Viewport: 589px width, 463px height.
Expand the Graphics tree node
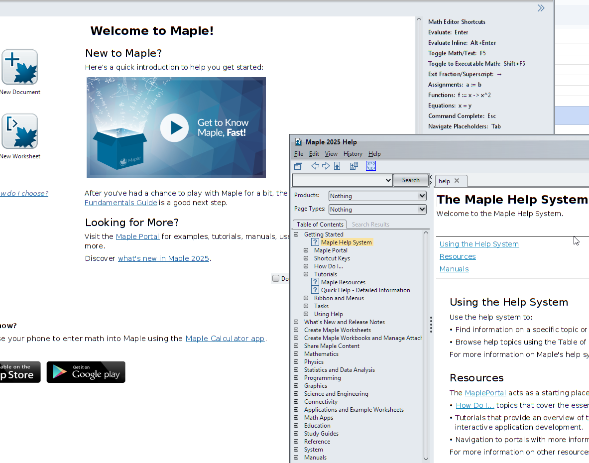[296, 385]
